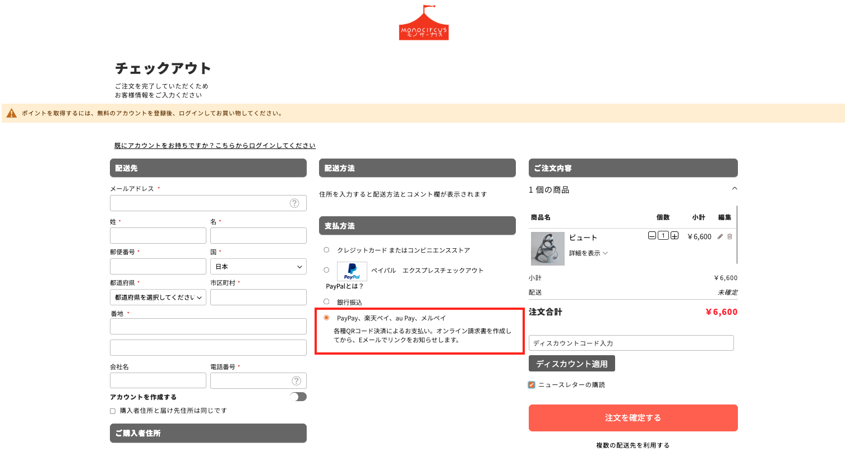Screen dimensions: 845x451
Task: Click the PayPal logo image
Action: pyautogui.click(x=352, y=271)
